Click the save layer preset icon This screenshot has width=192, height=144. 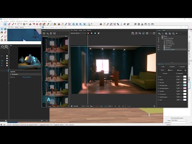click(x=166, y=34)
